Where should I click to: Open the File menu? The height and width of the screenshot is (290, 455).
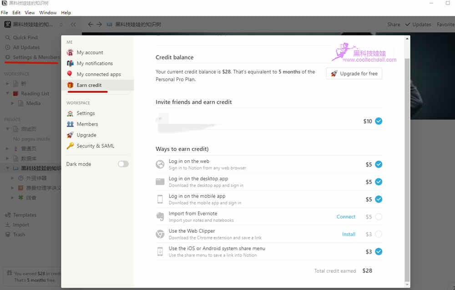click(x=5, y=12)
